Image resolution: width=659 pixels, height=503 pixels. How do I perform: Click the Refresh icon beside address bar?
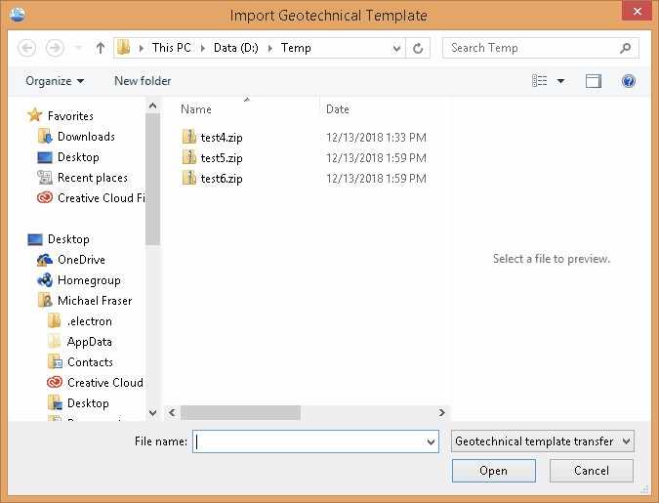pos(419,48)
